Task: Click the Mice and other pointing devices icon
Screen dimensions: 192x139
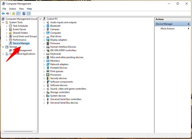Action: [x=48, y=57]
